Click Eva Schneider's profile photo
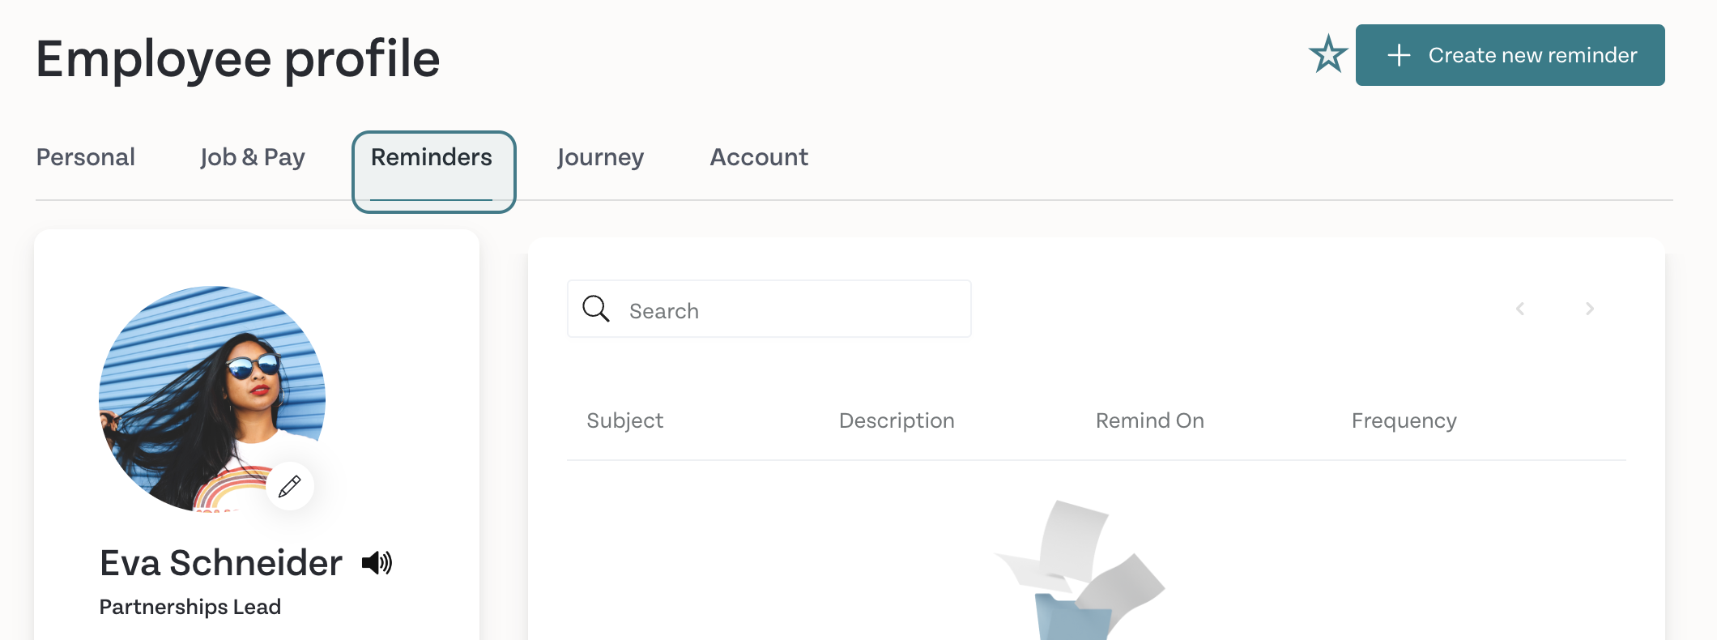1717x640 pixels. pos(212,399)
